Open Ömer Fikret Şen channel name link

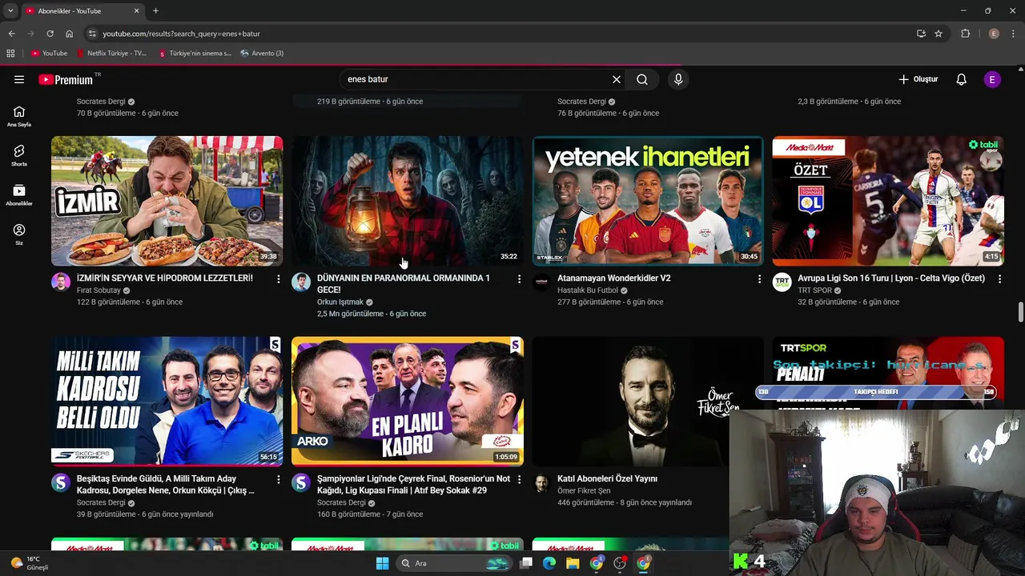click(584, 490)
